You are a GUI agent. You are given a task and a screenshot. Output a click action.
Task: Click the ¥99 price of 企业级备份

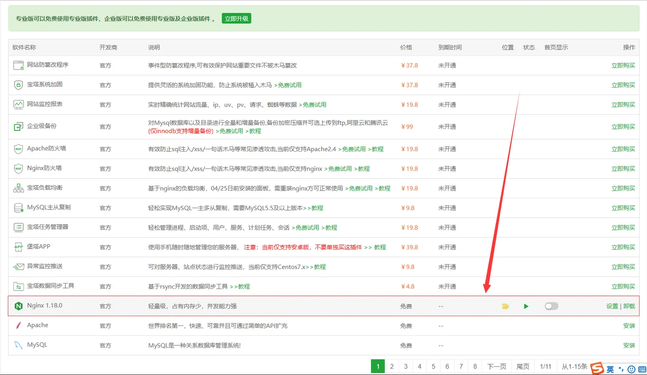(407, 127)
